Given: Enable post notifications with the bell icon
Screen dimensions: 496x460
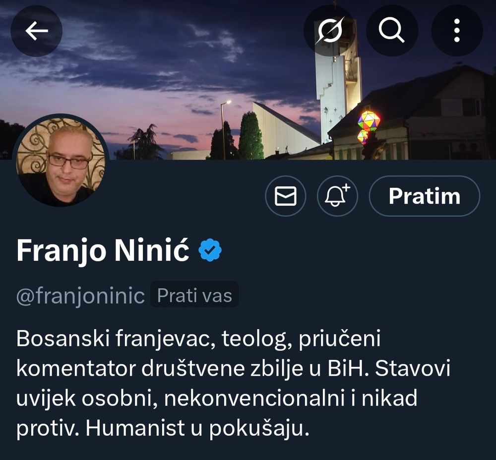Looking at the screenshot, I should (x=337, y=196).
